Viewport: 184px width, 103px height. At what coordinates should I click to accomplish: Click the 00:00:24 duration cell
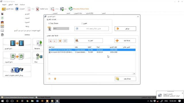point(100,52)
